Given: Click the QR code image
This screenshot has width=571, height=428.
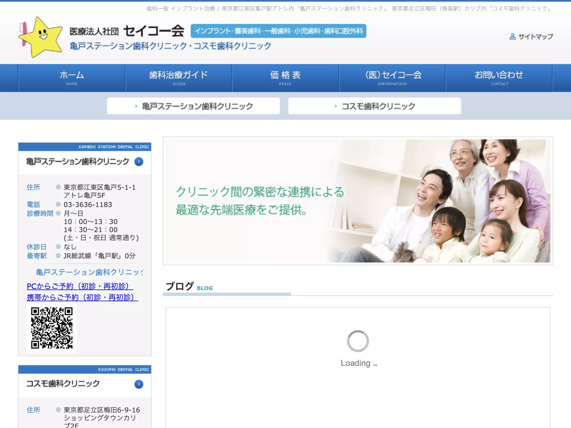Looking at the screenshot, I should [x=52, y=328].
